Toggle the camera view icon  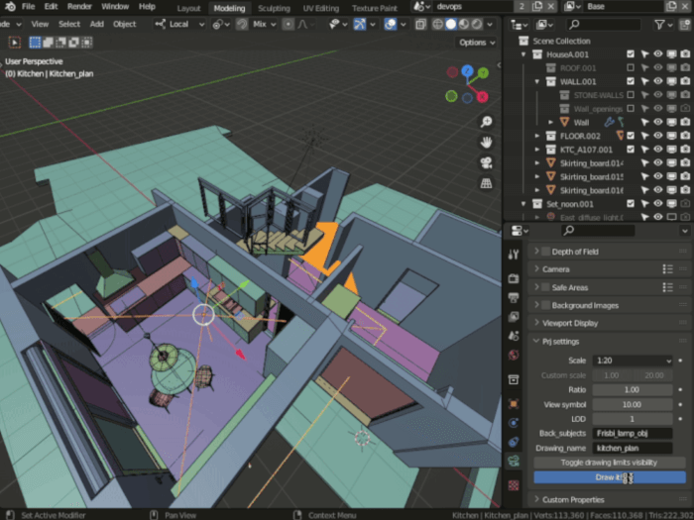[486, 163]
